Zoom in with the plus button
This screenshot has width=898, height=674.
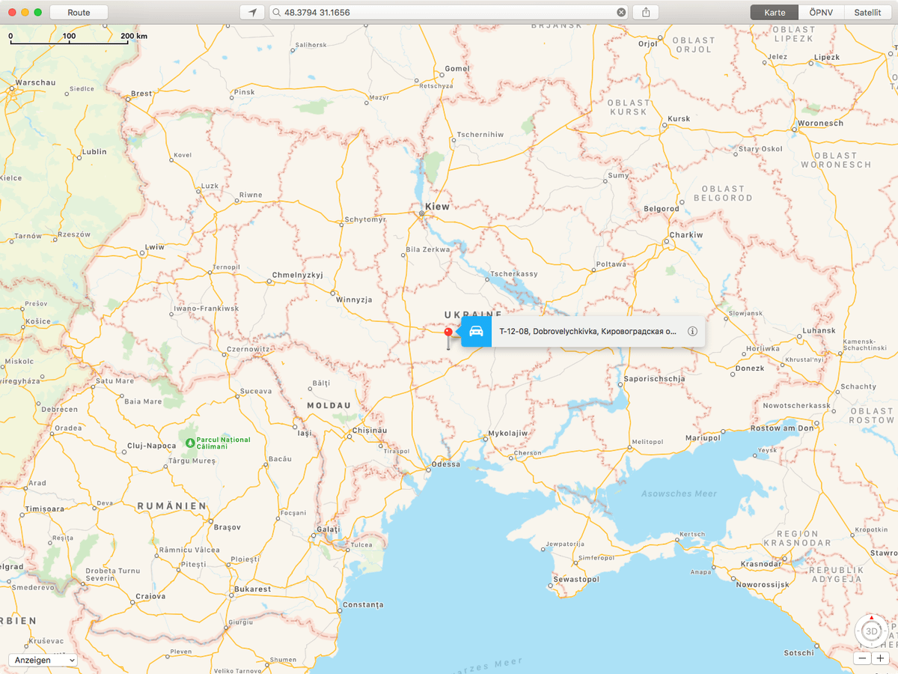pos(880,658)
